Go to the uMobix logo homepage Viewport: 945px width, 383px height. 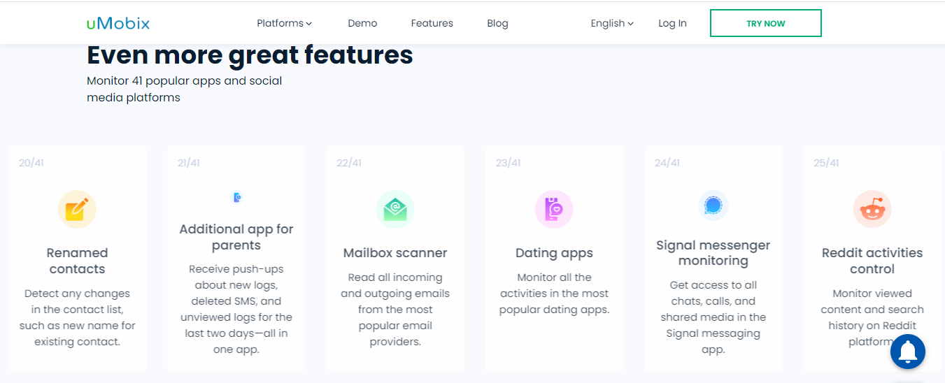118,23
